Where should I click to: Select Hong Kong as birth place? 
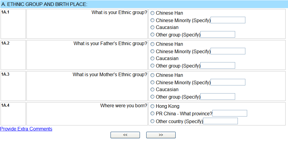click(x=153, y=106)
